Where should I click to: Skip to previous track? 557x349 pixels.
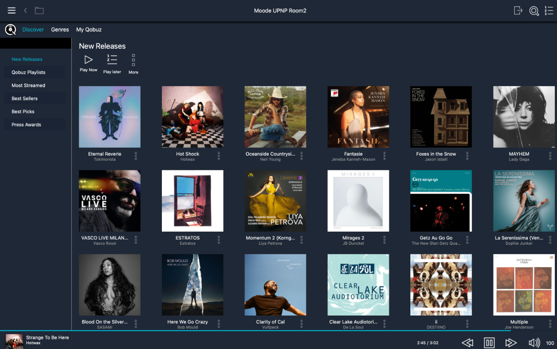(x=467, y=343)
